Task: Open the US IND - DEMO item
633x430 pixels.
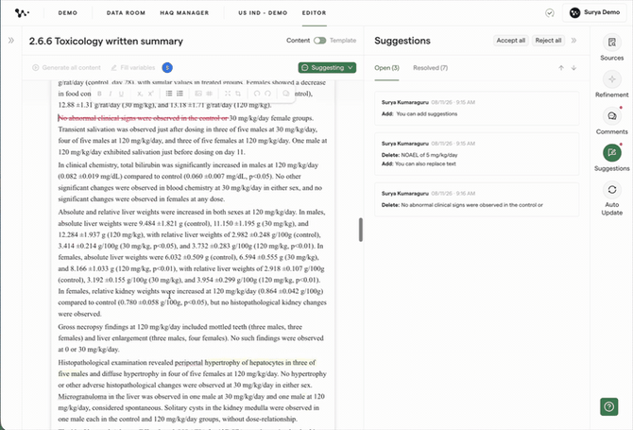Action: 263,13
